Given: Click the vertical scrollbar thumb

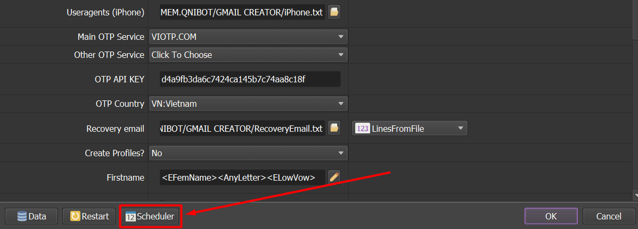Looking at the screenshot, I should click(635, 20).
